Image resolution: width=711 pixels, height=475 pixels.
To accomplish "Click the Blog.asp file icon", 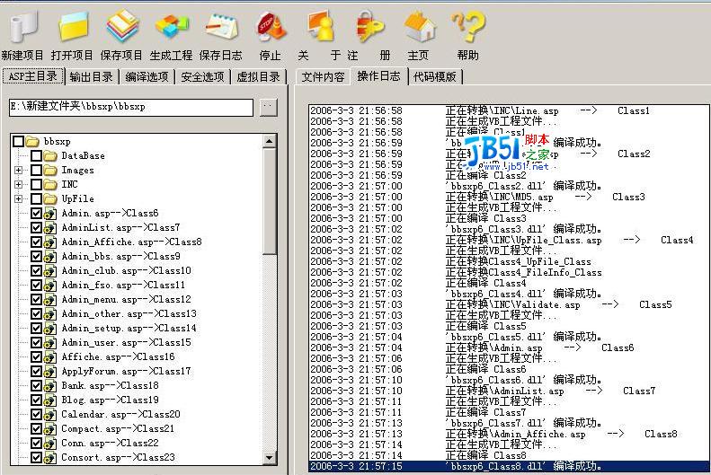I will click(49, 400).
